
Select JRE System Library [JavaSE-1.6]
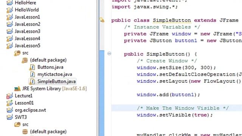[54, 89]
